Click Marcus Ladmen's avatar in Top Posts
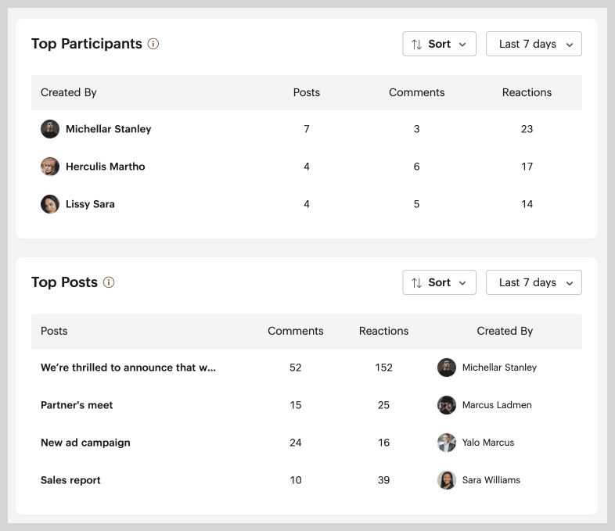Viewport: 615px width, 531px height. pos(447,405)
